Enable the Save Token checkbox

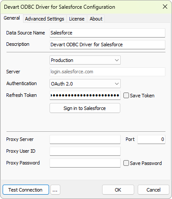click(126, 96)
